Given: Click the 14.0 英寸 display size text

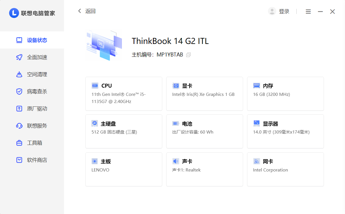Looking at the screenshot, I should 281,132.
